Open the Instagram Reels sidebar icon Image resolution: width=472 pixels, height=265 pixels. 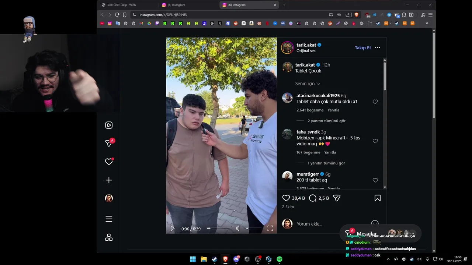pos(109,125)
